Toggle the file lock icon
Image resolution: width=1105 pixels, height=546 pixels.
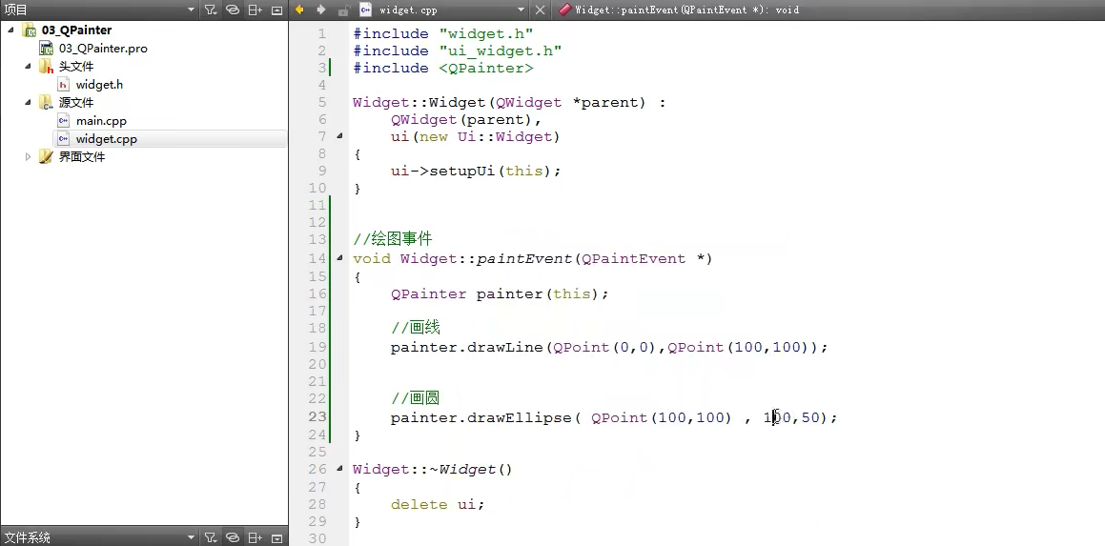(x=343, y=10)
